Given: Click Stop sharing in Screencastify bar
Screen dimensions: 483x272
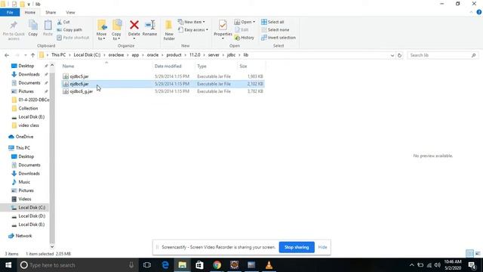Looking at the screenshot, I should click(x=297, y=247).
